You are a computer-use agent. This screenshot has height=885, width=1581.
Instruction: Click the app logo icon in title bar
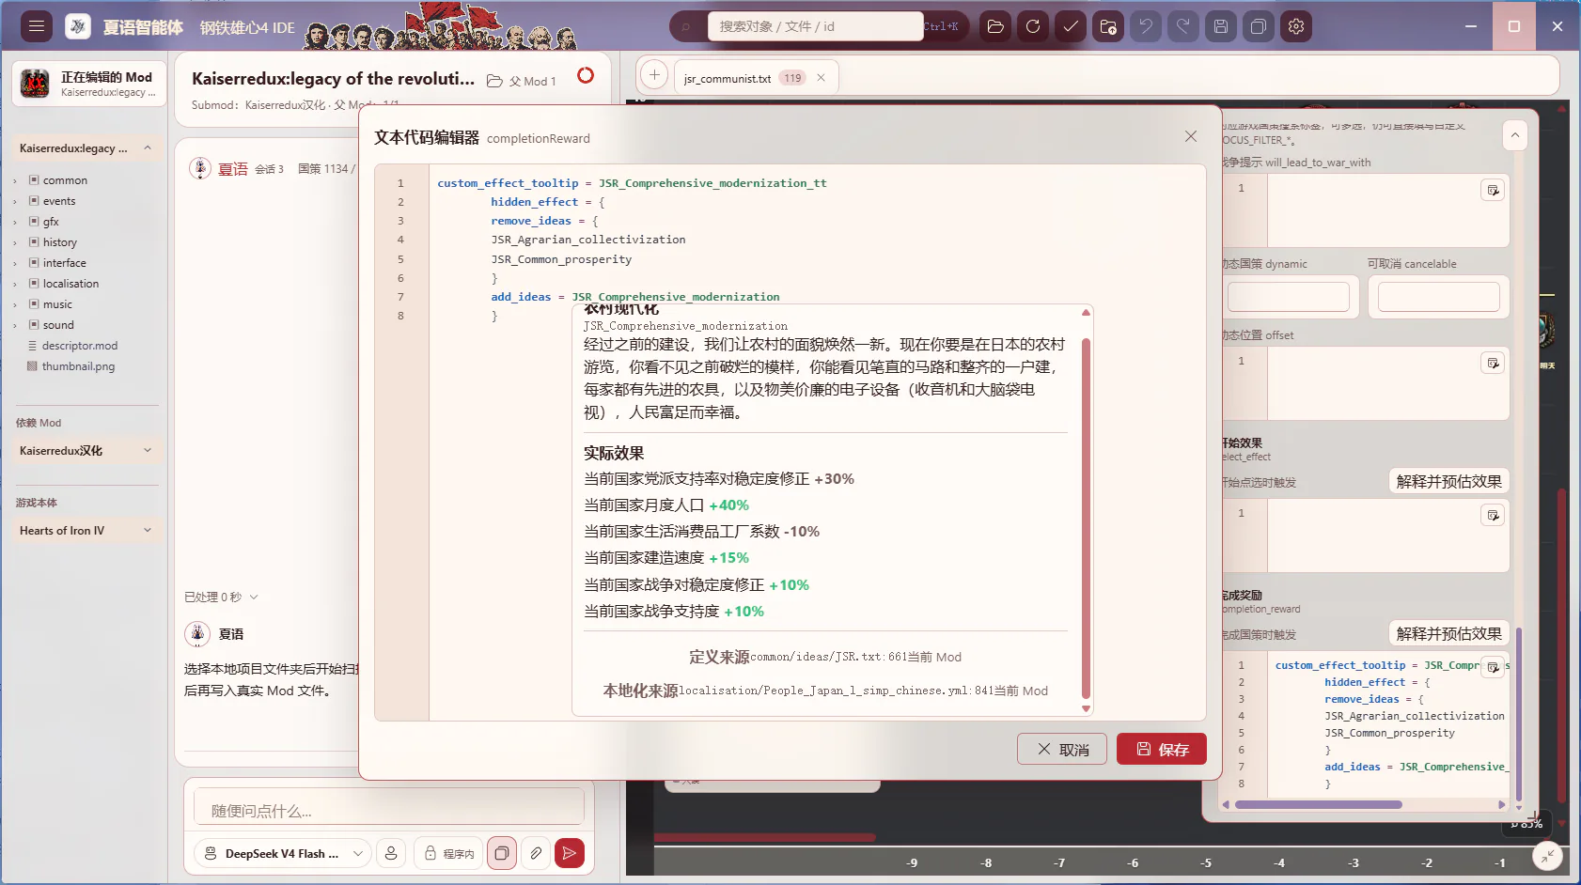[x=78, y=26]
